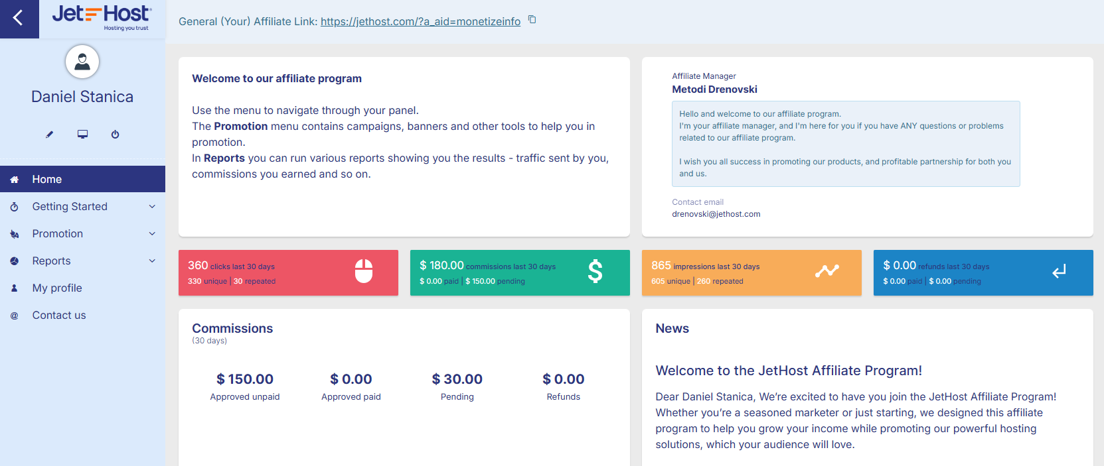
Task: Click the power logout icon
Action: (115, 134)
